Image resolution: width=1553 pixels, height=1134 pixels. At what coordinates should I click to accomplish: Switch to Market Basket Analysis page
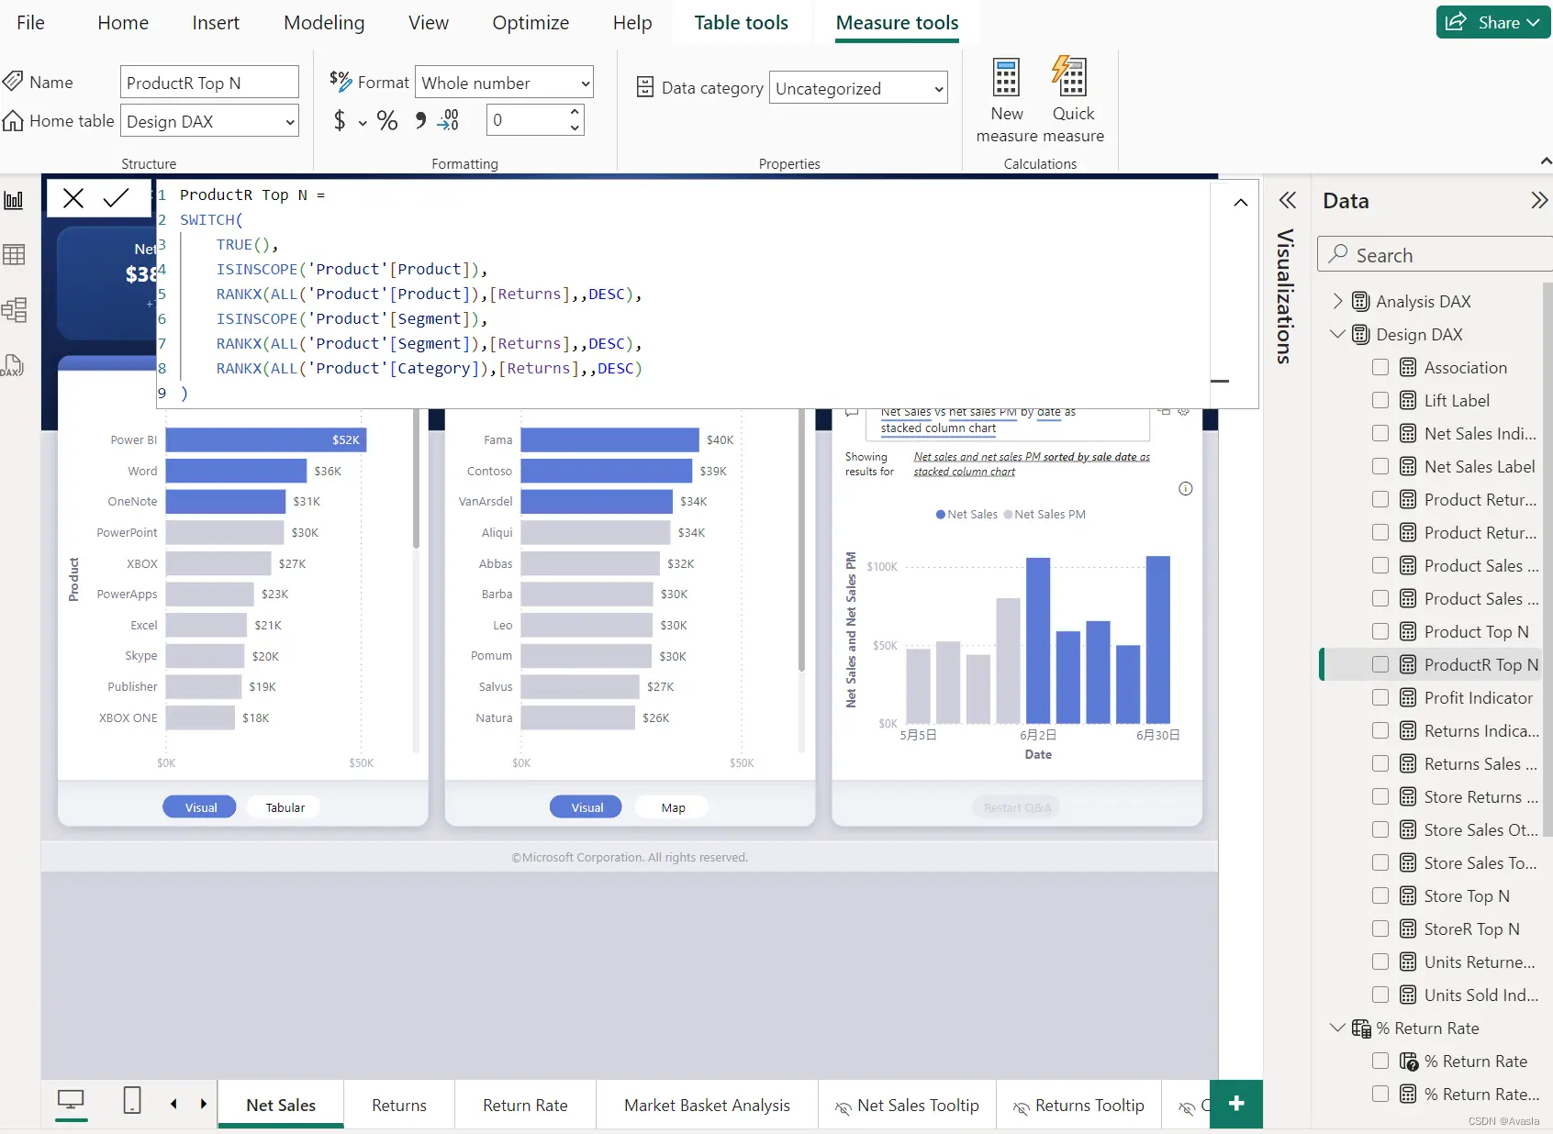tap(707, 1105)
